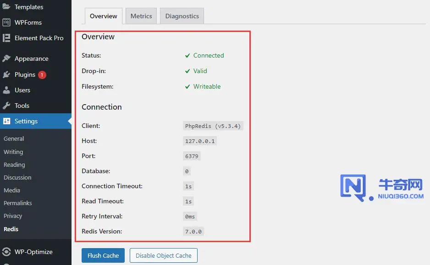
Task: Click the Connection Timeout 1s value
Action: coord(188,186)
